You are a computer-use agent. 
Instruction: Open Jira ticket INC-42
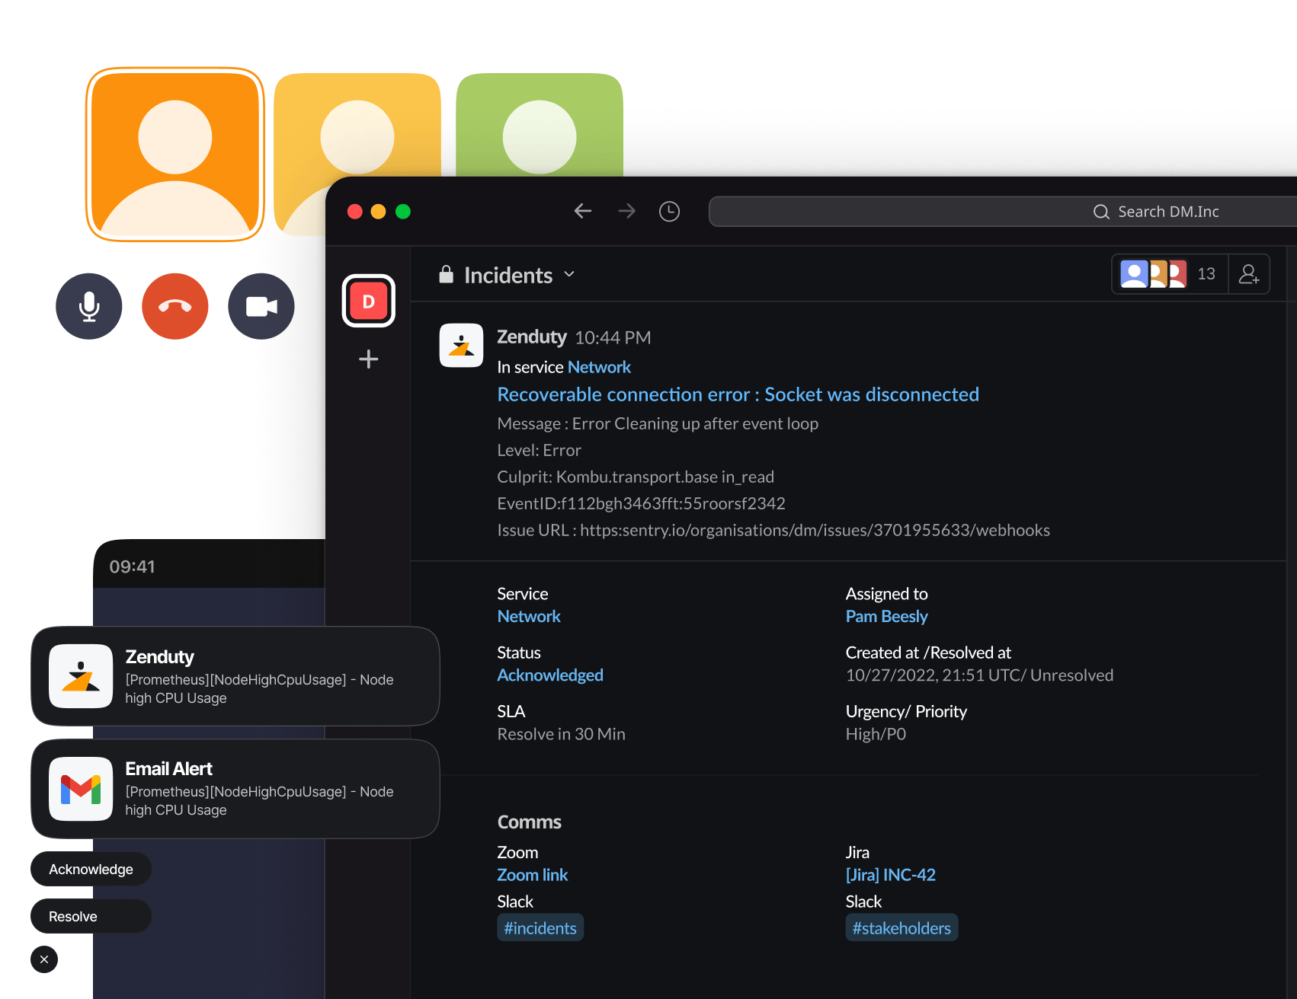pos(891,874)
